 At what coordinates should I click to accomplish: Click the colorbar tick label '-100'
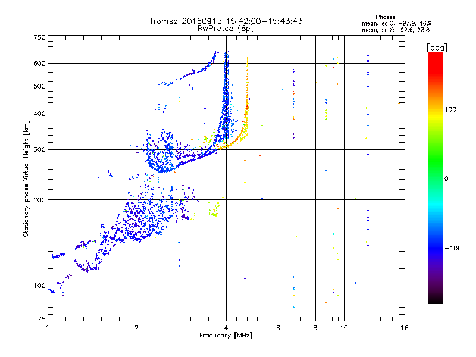coord(453,248)
